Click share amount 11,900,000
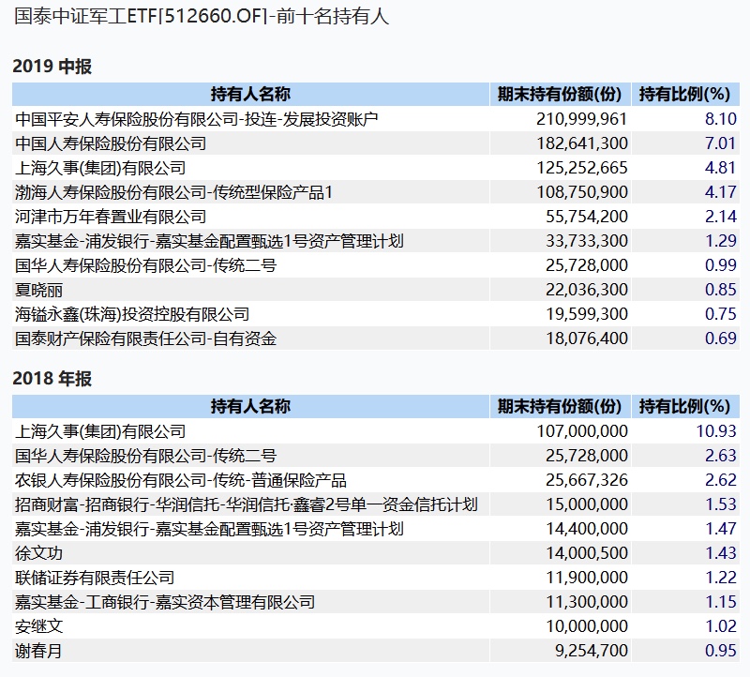The width and height of the screenshot is (750, 677). pos(587,578)
